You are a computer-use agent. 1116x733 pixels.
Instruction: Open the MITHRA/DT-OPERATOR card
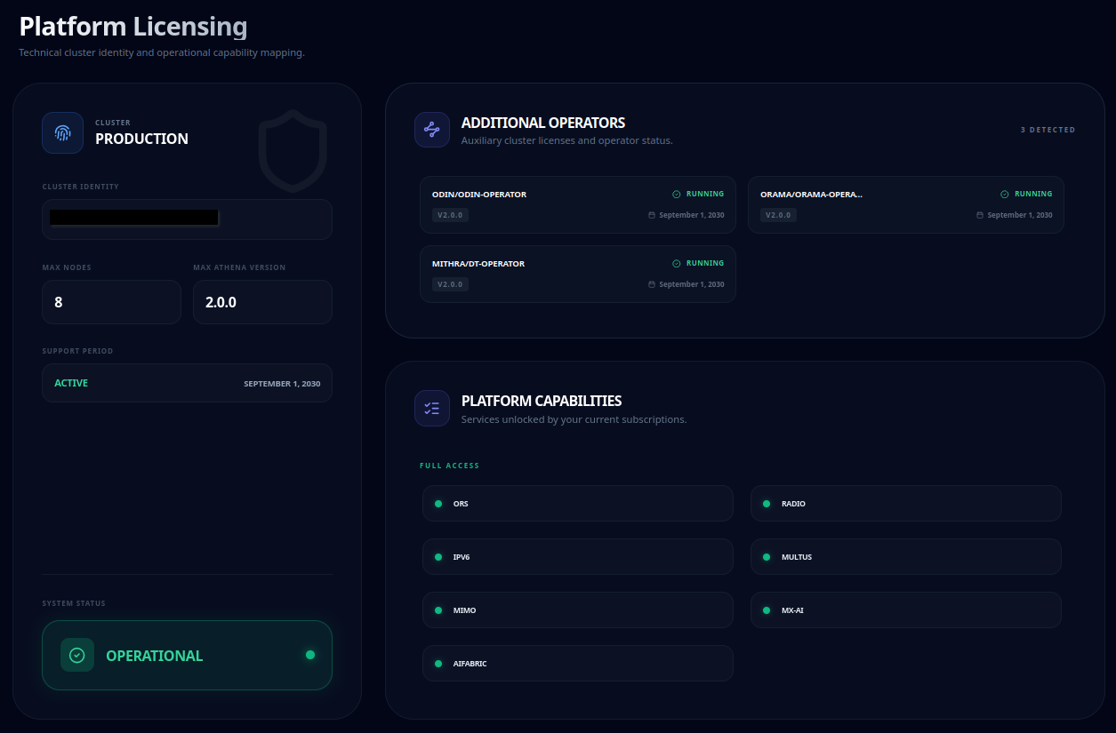point(578,274)
